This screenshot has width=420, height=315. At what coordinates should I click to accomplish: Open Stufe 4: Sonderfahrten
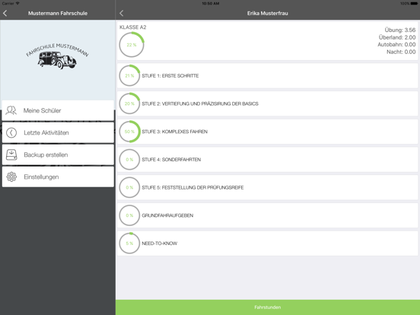(x=267, y=159)
